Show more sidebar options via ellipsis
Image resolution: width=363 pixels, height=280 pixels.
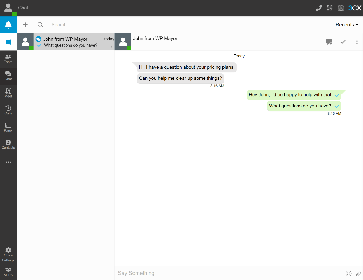click(x=8, y=162)
